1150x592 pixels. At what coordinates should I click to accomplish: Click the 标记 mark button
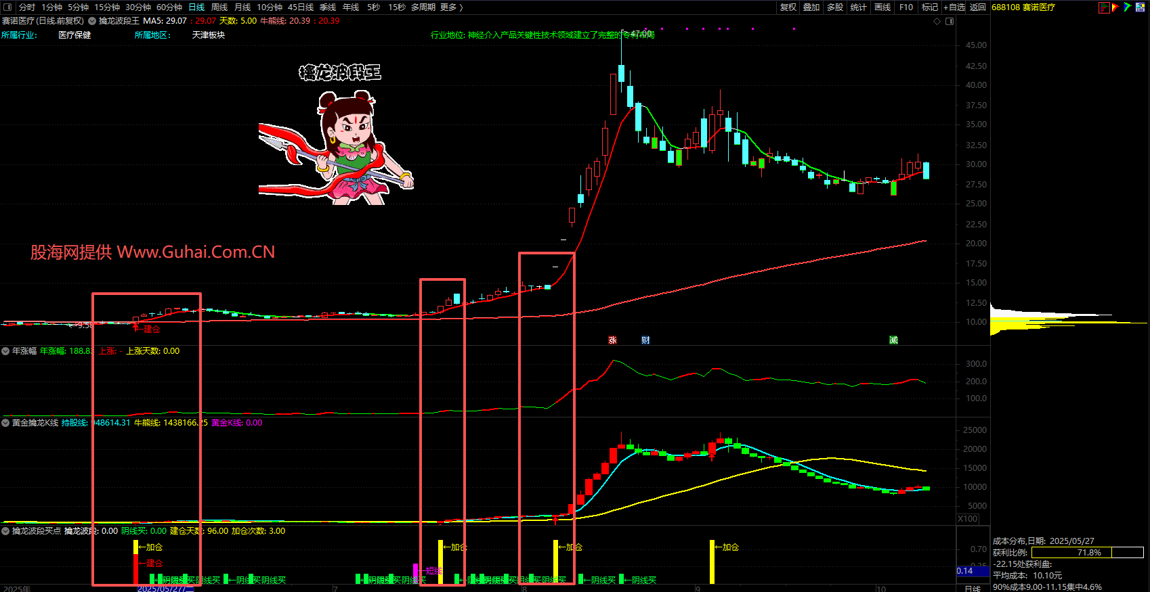pyautogui.click(x=930, y=7)
